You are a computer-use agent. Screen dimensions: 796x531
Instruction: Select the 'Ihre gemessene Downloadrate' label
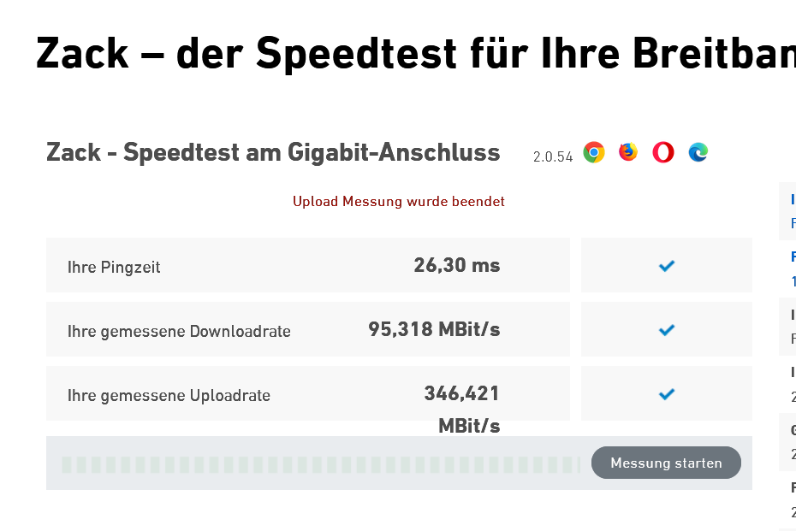coord(179,332)
